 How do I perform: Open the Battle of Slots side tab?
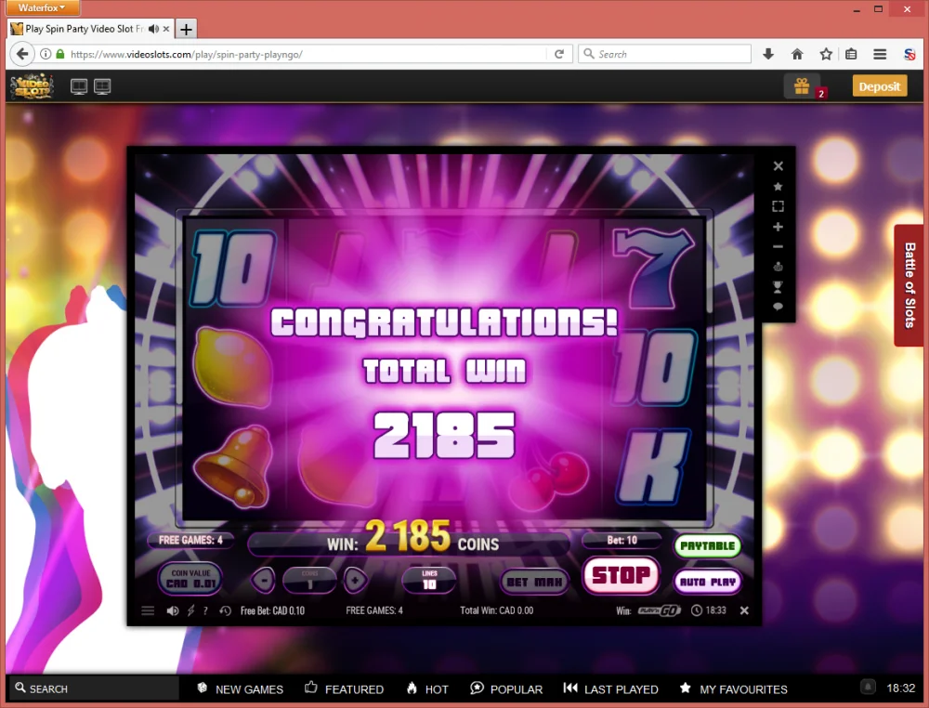[909, 285]
